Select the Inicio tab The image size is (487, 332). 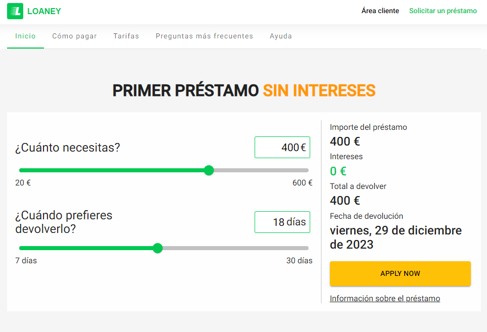pos(25,36)
